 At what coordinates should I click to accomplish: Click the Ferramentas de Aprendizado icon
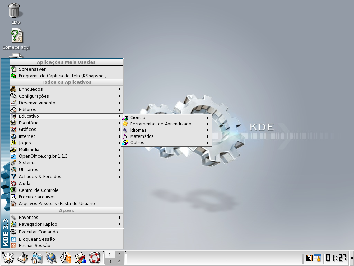pos(125,124)
